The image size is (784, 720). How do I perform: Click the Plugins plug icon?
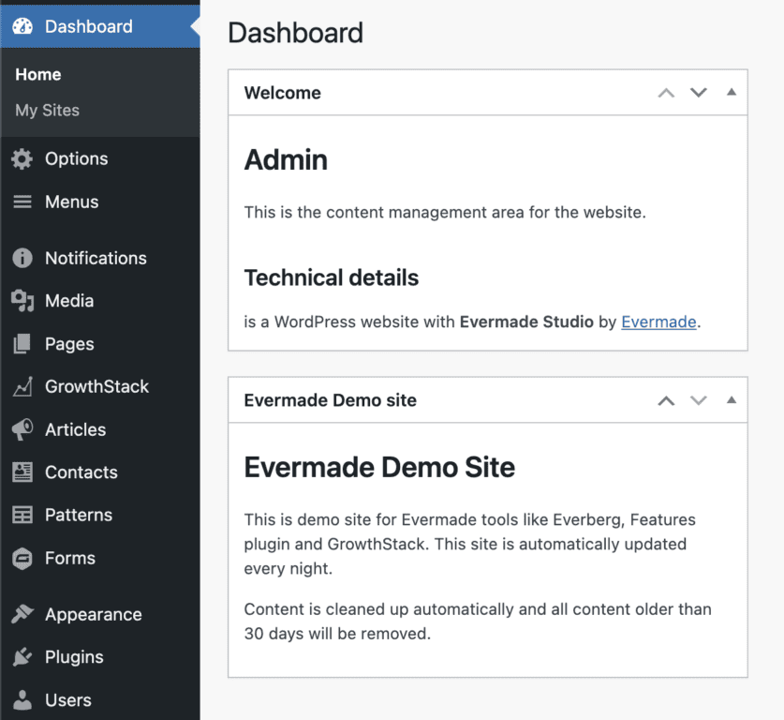(x=22, y=658)
